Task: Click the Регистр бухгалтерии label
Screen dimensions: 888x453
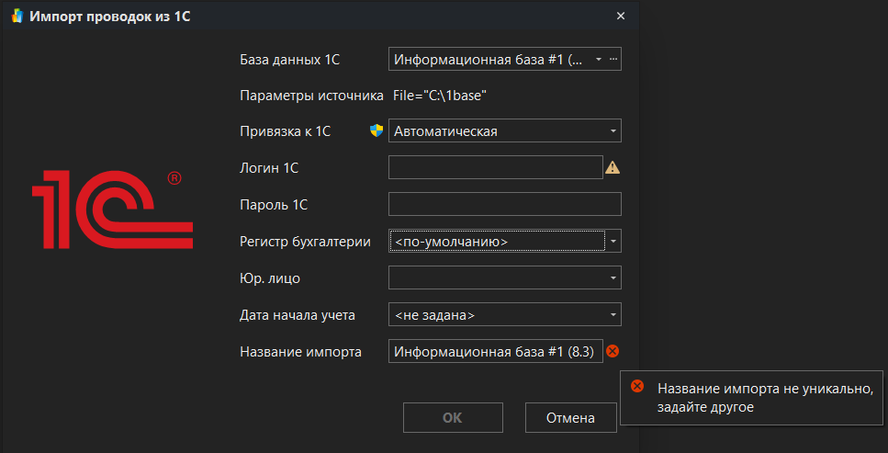Action: click(305, 242)
